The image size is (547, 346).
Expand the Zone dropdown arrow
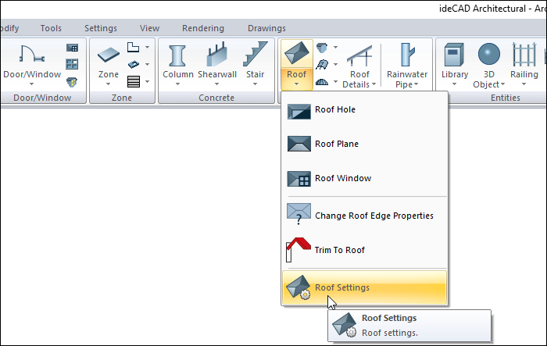[108, 84]
